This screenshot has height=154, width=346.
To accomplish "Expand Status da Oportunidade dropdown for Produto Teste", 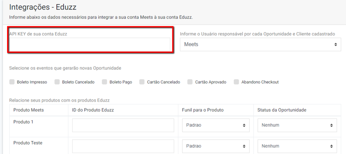I will (x=297, y=146).
